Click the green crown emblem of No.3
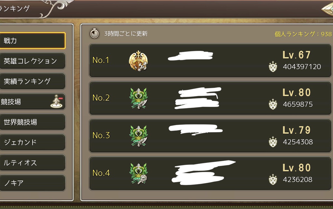333x209 pixels. coord(138,136)
